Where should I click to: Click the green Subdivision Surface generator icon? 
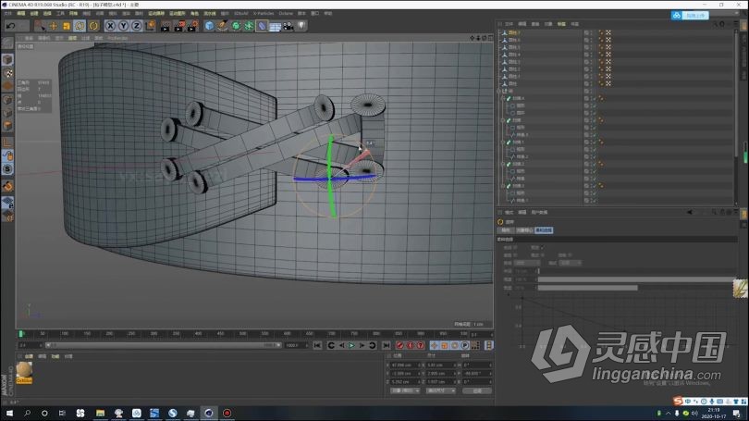[x=236, y=26]
